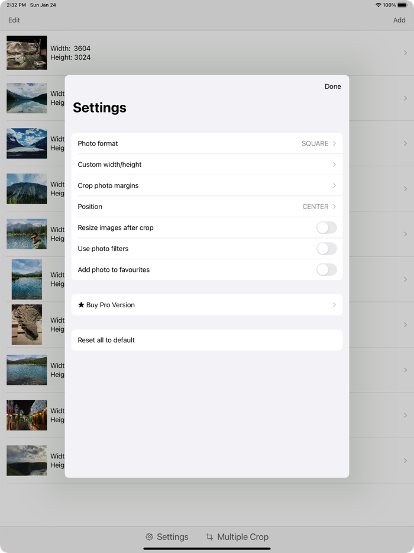Click the star icon beside Buy Pro Version
The image size is (414, 553).
(x=81, y=305)
